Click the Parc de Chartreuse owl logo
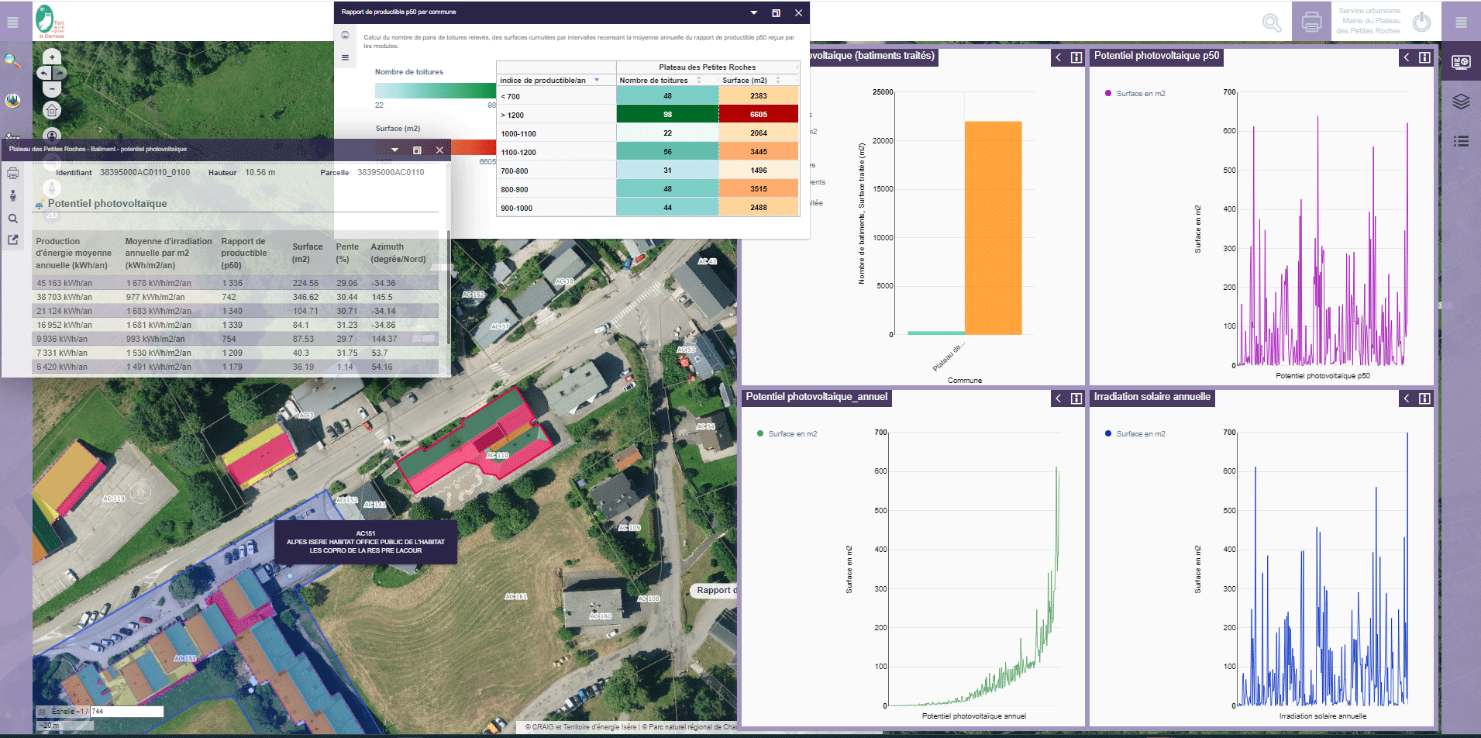Viewport: 1481px width, 738px height. pos(49,21)
